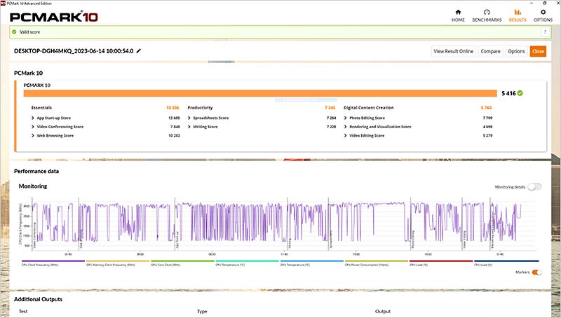561x318 pixels.
Task: Click the pencil icon to rename result
Action: pyautogui.click(x=139, y=50)
